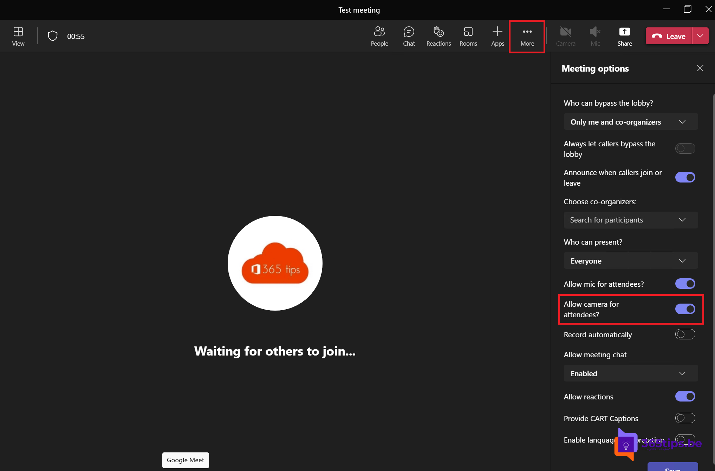
Task: Restore down the meeting window
Action: (688, 9)
